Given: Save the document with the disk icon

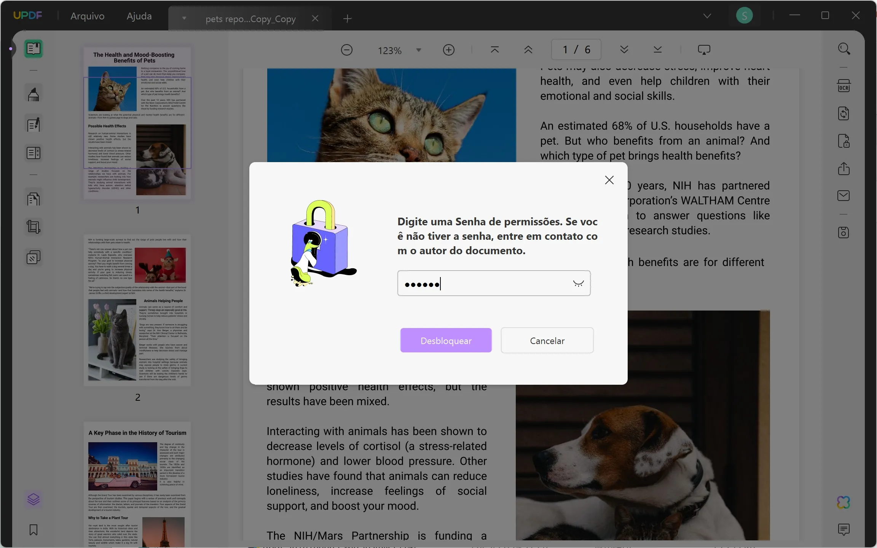Looking at the screenshot, I should (x=844, y=232).
